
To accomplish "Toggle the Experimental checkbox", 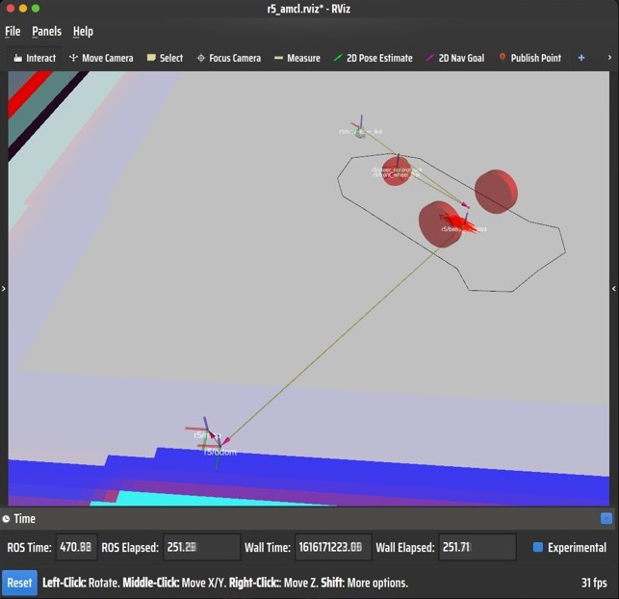I will [538, 548].
